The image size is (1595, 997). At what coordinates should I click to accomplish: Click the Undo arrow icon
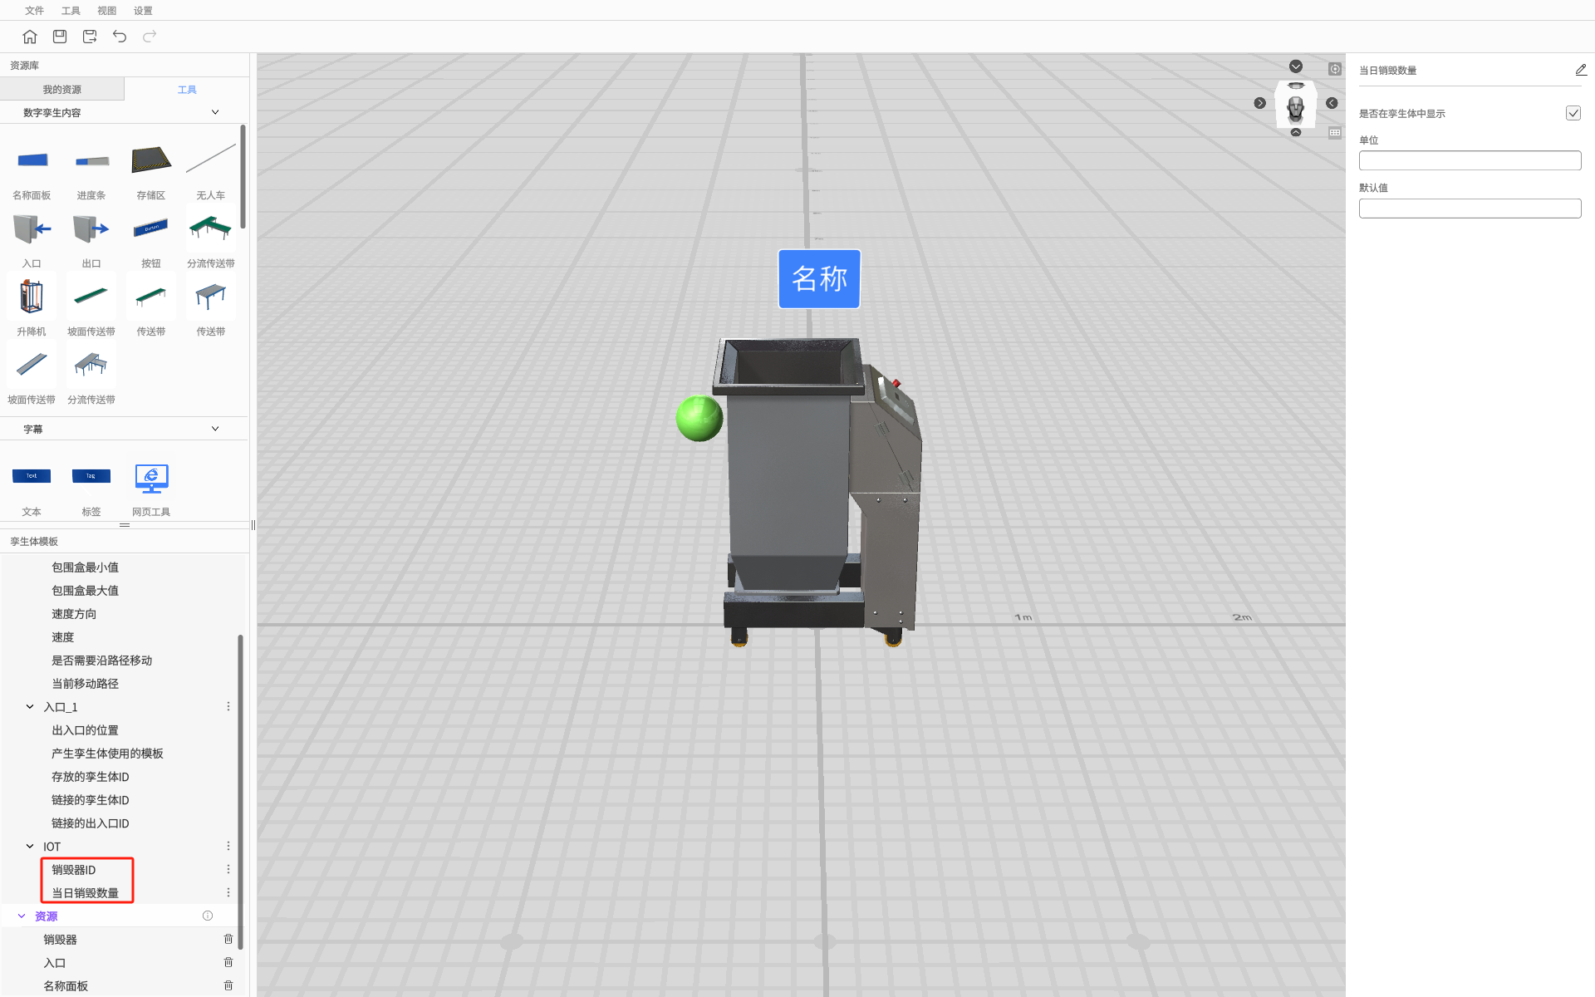tap(120, 37)
